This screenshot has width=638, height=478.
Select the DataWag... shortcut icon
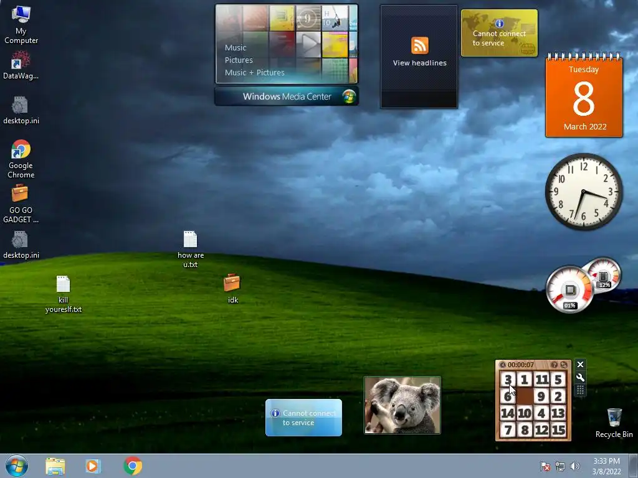pyautogui.click(x=21, y=65)
